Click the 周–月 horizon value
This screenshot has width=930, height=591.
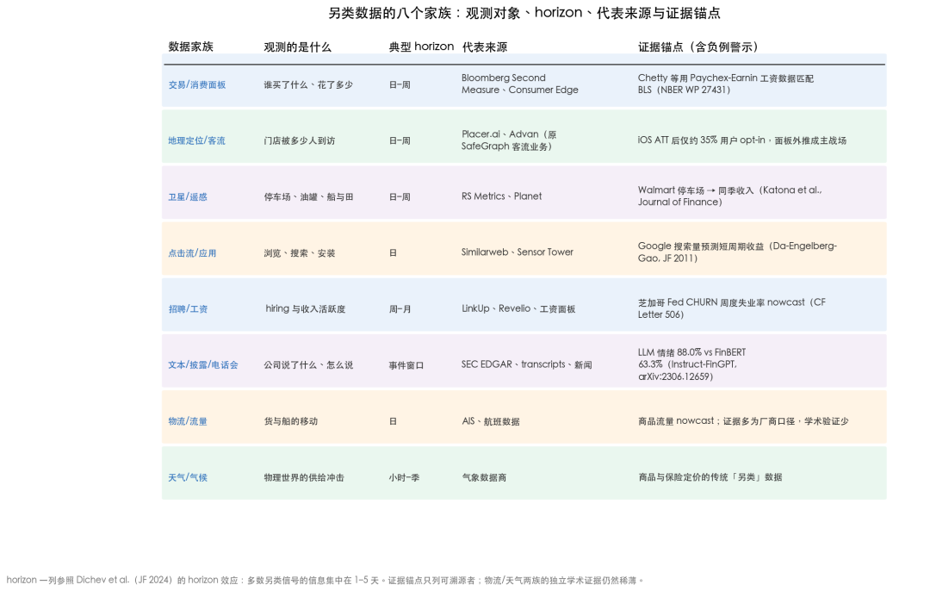[400, 309]
